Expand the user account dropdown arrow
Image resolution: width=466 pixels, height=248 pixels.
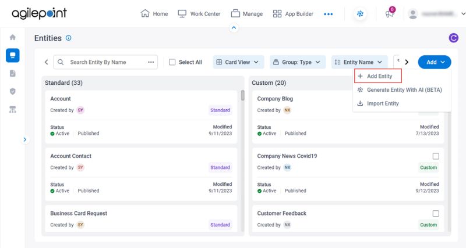(463, 13)
